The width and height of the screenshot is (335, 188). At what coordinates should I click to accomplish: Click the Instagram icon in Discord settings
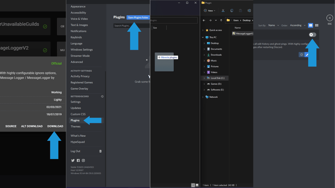(83, 161)
